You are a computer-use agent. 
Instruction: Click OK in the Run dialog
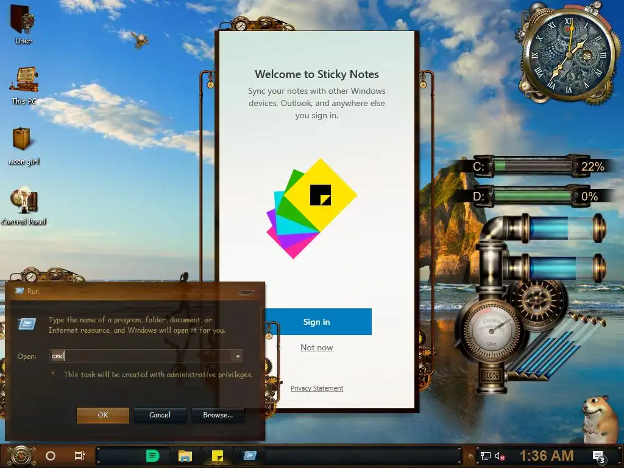tap(102, 415)
